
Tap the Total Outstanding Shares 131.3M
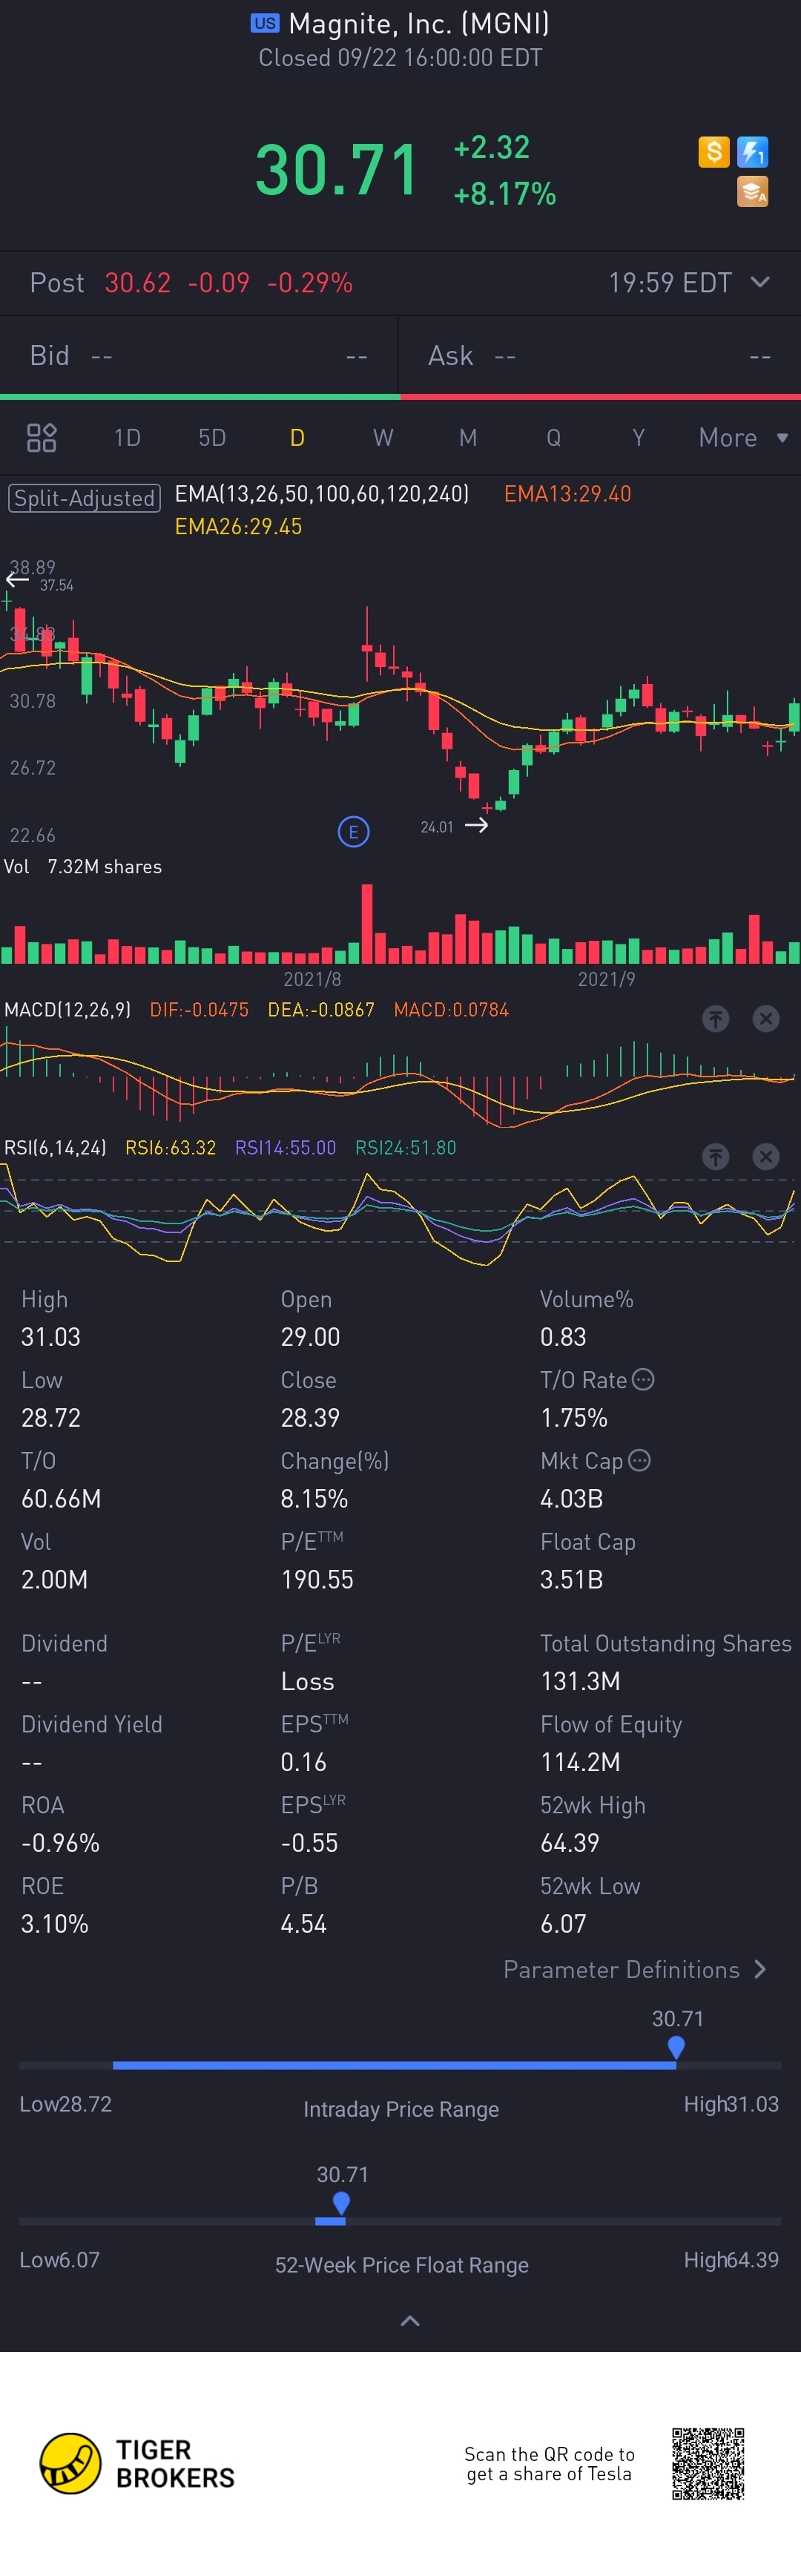(x=580, y=1681)
